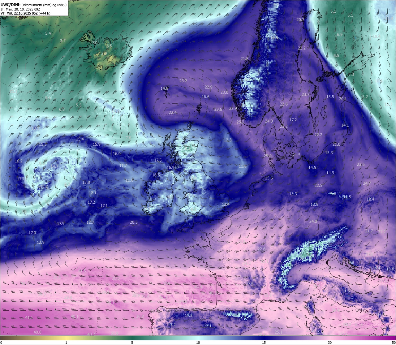Click the 15.6 value near the Dutch coast

[x=269, y=178]
